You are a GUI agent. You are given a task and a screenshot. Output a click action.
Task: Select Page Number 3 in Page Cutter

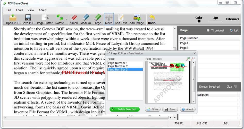point(125,70)
